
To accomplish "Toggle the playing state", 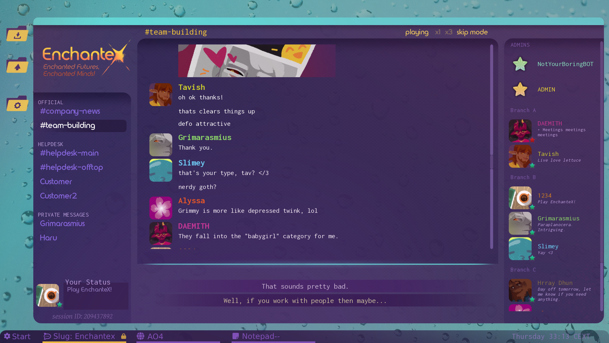I will pyautogui.click(x=417, y=32).
